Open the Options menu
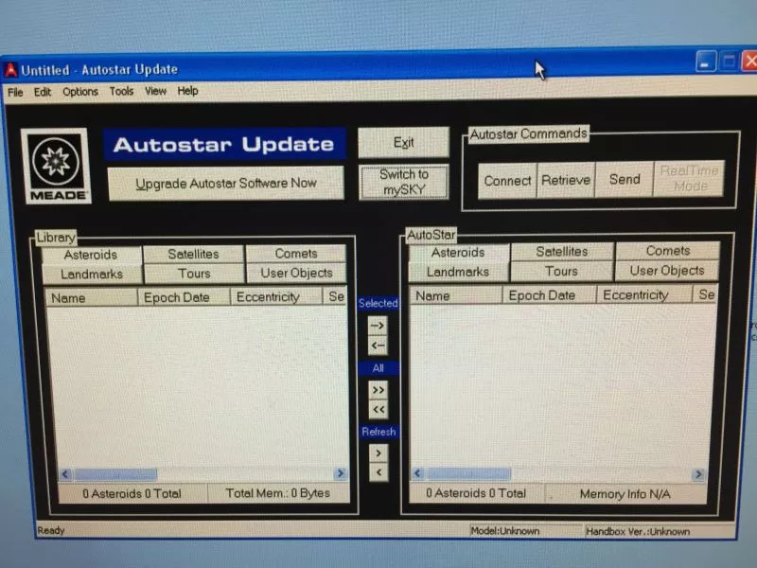The height and width of the screenshot is (568, 757). (80, 91)
